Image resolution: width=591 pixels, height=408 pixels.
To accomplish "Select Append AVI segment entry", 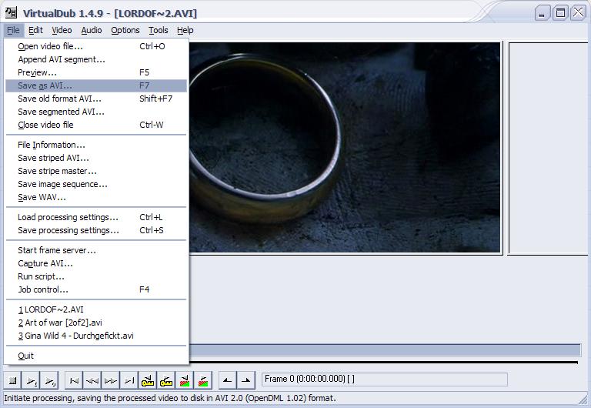I will tap(96, 59).
